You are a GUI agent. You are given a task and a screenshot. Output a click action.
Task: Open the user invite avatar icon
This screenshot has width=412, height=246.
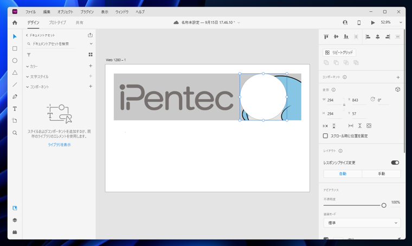pos(345,23)
